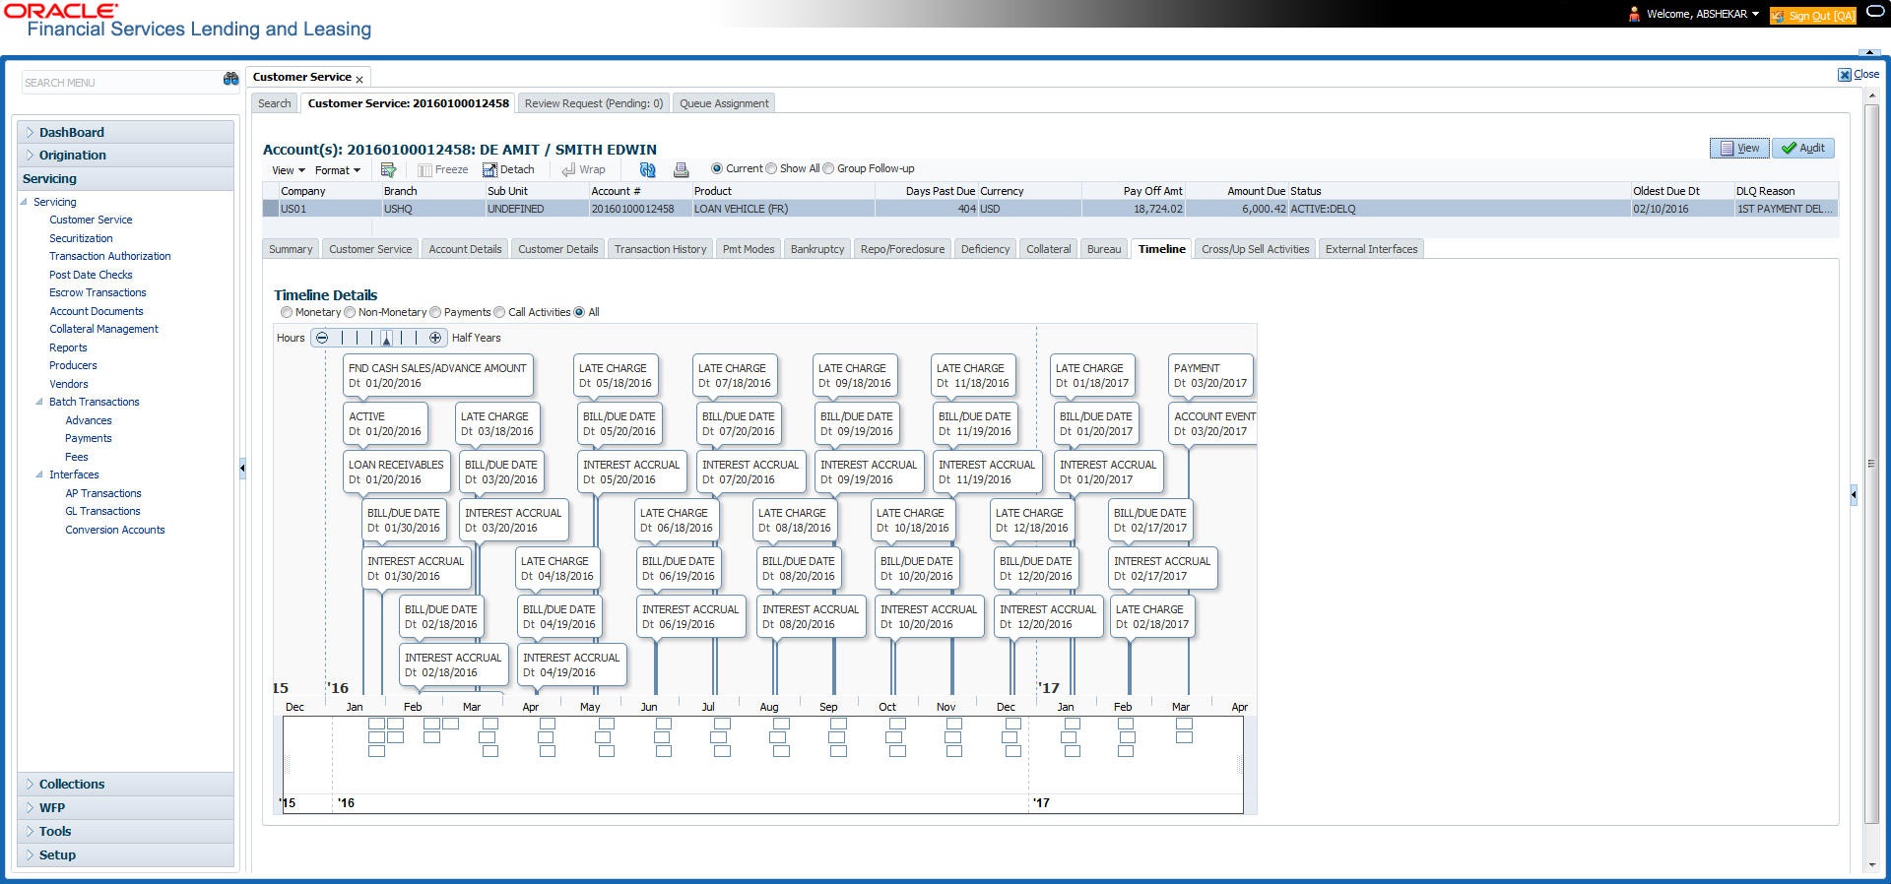Zoom out timeline with minus icon
1891x884 pixels.
coord(322,338)
